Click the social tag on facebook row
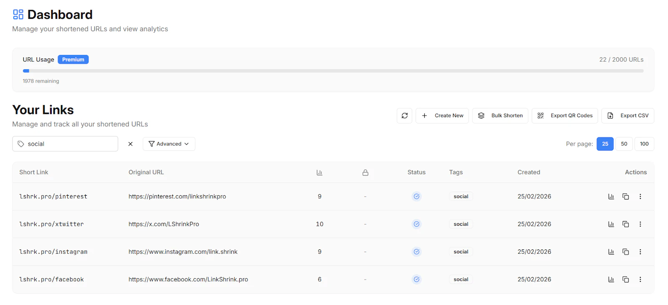668x305 pixels. click(461, 280)
